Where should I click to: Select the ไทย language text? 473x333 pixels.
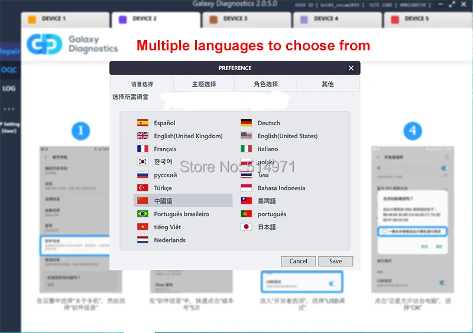pyautogui.click(x=263, y=175)
